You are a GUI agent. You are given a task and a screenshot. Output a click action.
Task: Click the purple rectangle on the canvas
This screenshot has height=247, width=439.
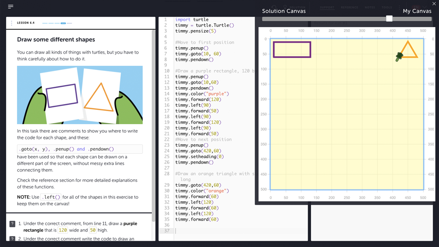click(x=292, y=49)
